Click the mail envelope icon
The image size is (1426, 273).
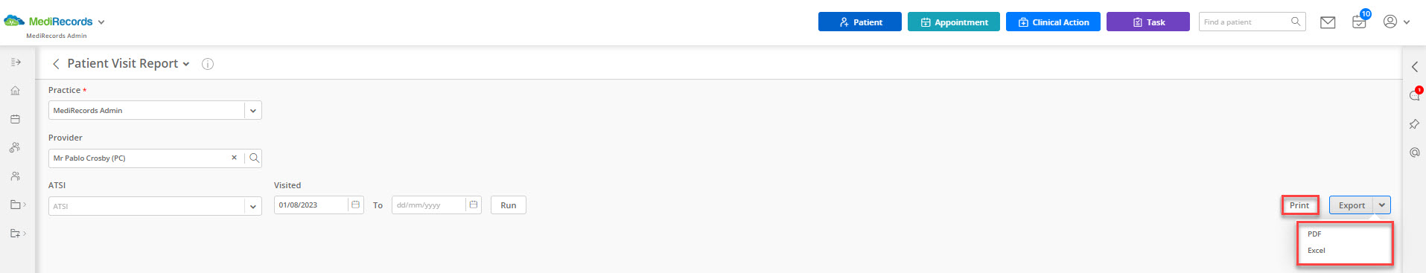(x=1328, y=22)
